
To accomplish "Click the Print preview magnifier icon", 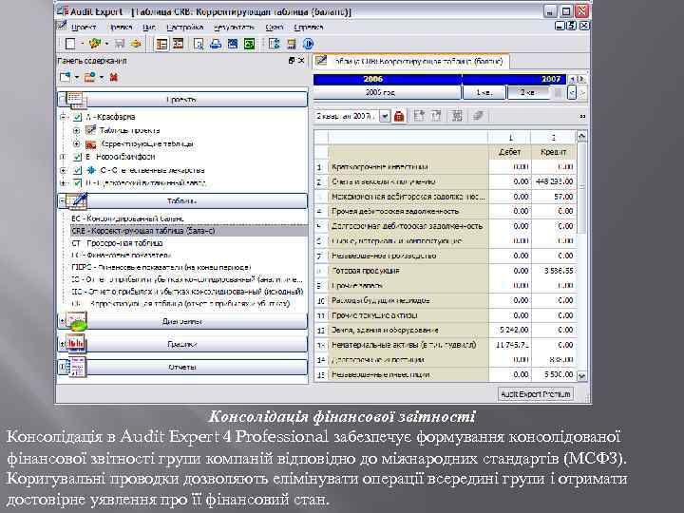I will pos(199,44).
